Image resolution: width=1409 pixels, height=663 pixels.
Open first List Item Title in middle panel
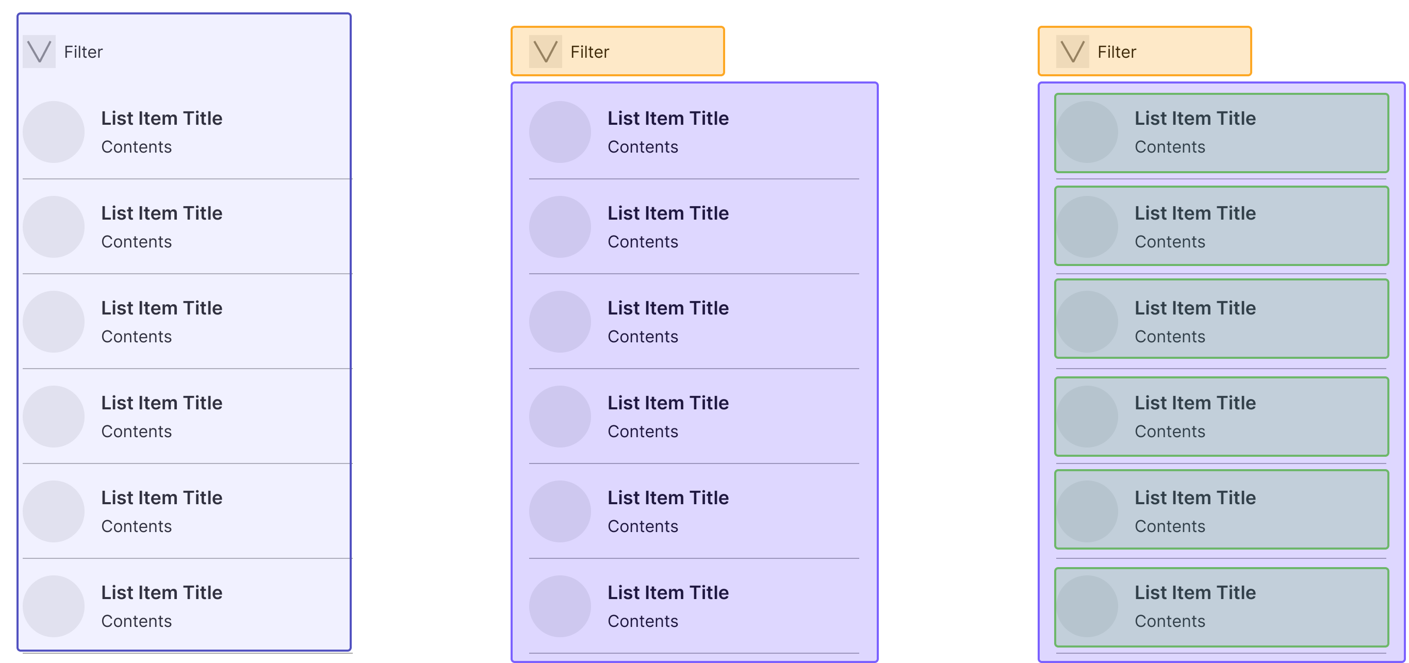[668, 118]
